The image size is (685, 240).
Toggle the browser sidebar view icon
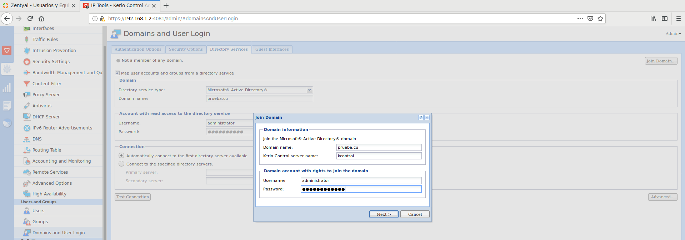click(x=665, y=19)
